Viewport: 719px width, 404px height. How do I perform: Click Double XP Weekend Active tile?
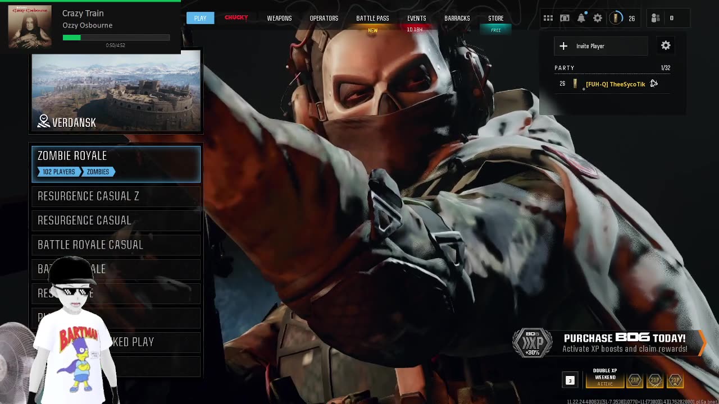[605, 378]
